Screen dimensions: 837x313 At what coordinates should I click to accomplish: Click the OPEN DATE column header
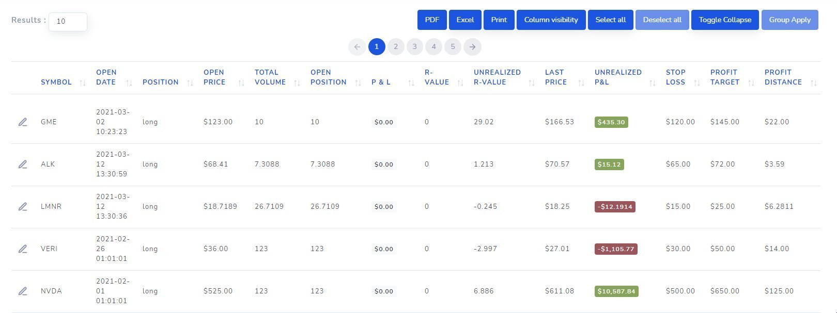point(106,77)
